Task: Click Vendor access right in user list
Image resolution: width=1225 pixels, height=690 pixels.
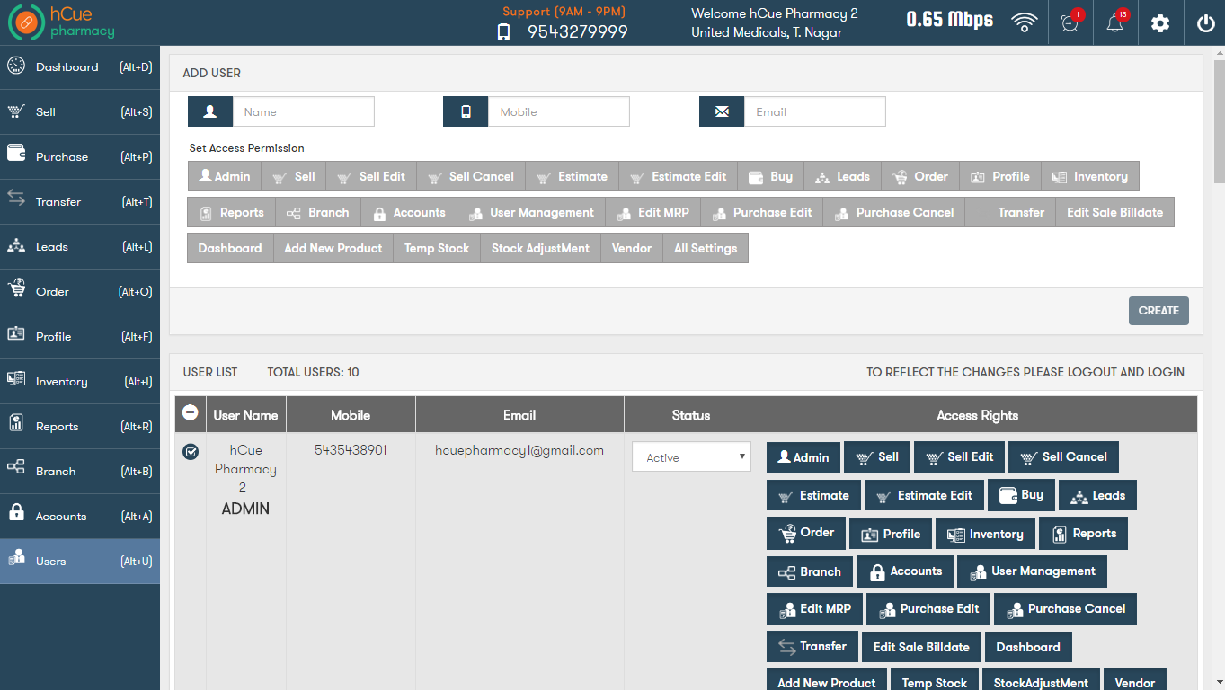Action: coord(1135,681)
